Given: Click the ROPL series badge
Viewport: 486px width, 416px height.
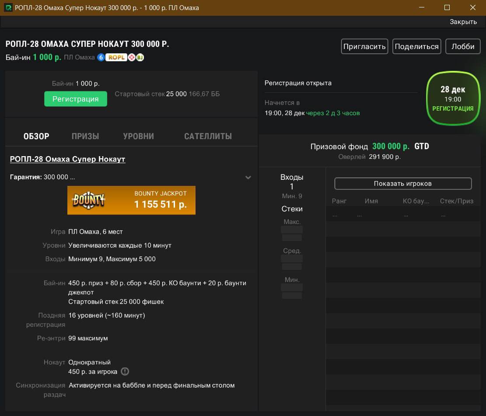Looking at the screenshot, I should click(x=116, y=57).
